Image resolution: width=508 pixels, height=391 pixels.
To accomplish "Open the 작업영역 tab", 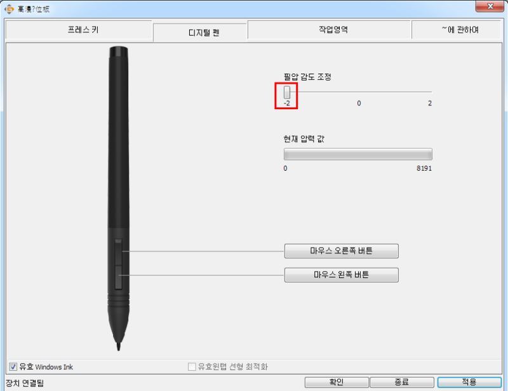I will click(x=330, y=30).
